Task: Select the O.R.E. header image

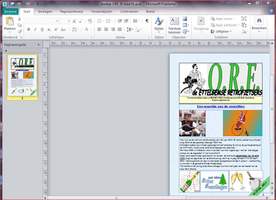Action: [221, 80]
